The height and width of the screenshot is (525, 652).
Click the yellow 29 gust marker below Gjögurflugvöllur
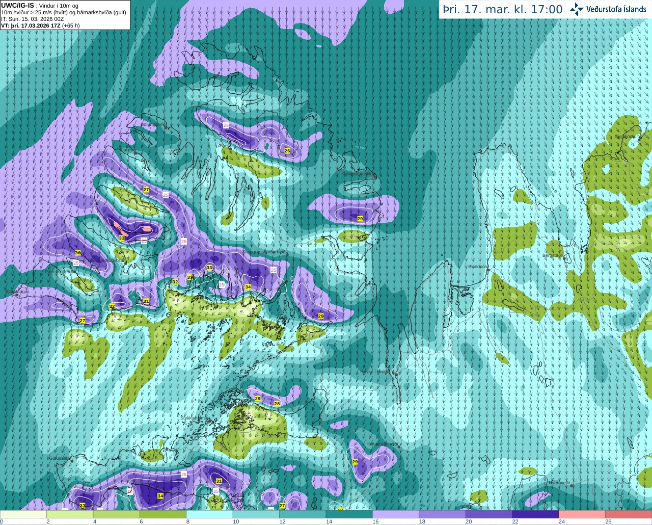pyautogui.click(x=360, y=219)
